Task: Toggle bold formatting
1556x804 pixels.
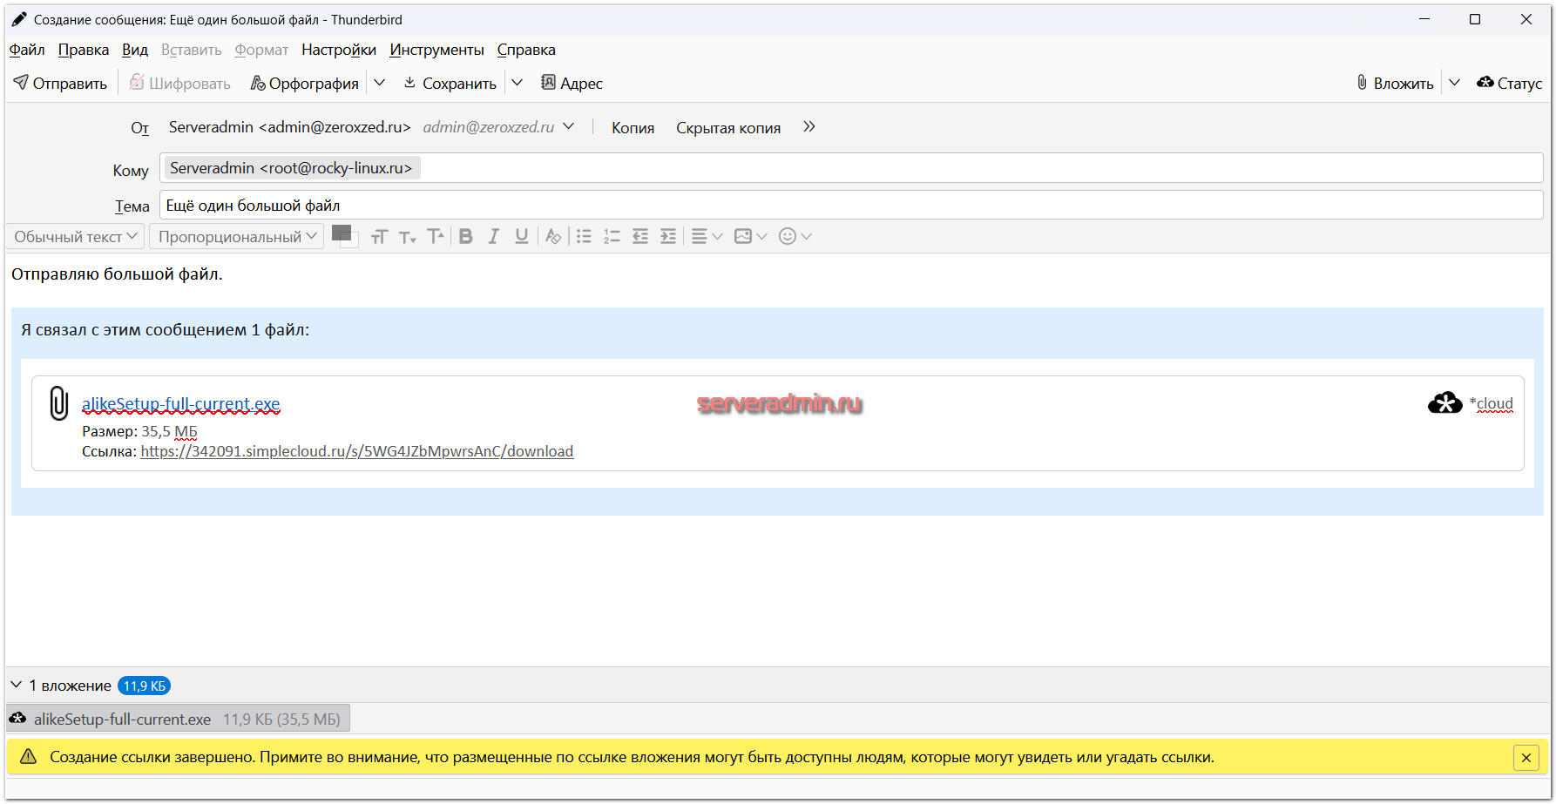Action: point(466,237)
